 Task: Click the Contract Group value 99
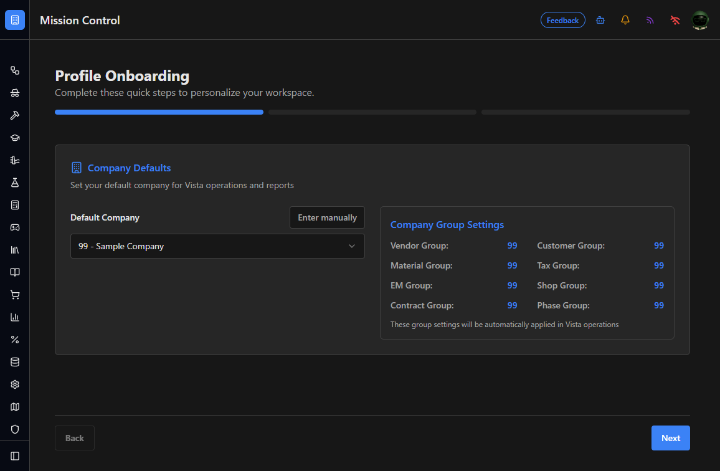512,305
